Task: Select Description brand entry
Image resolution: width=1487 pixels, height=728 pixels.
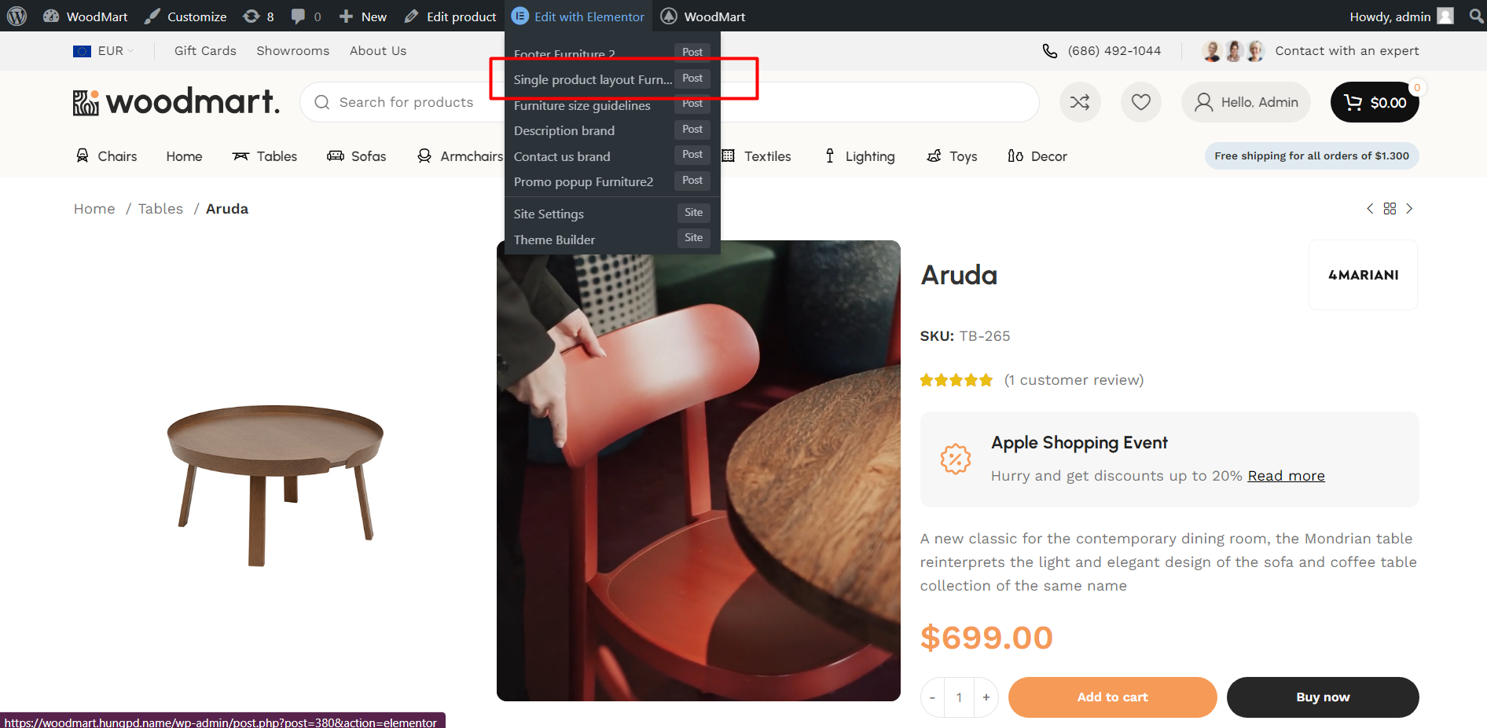Action: click(611, 130)
